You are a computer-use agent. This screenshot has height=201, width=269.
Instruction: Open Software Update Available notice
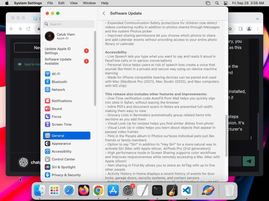pos(66,61)
